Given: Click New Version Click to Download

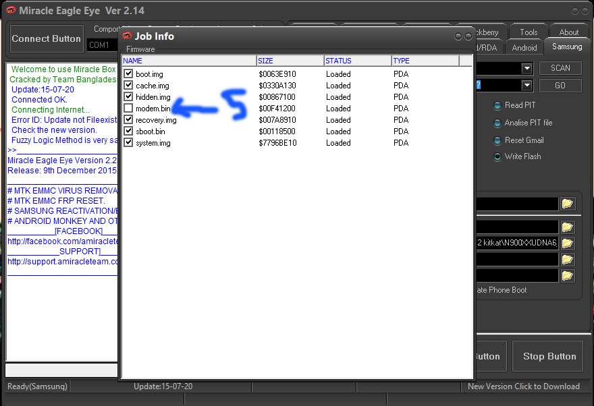Looking at the screenshot, I should 524,386.
